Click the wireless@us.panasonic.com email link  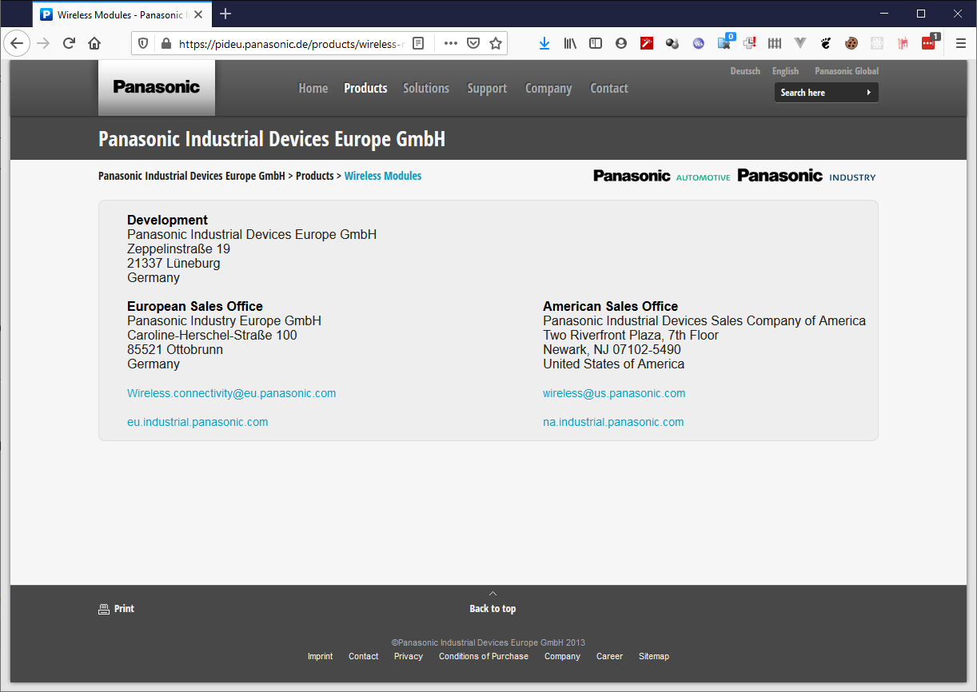pos(613,393)
